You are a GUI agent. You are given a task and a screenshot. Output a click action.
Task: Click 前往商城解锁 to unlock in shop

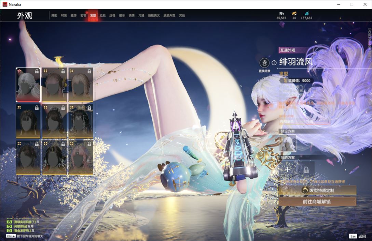(317, 201)
